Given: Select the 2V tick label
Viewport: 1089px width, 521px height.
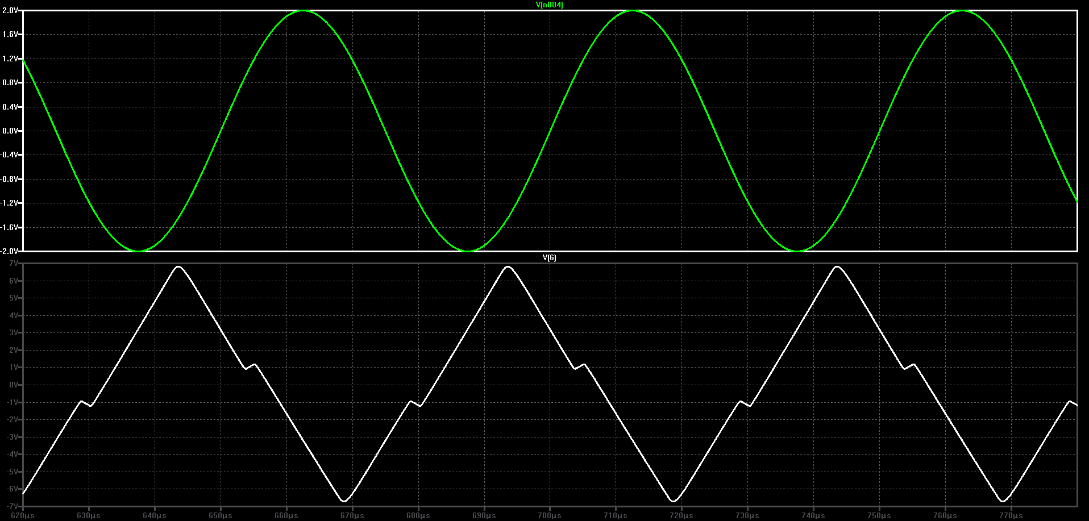Looking at the screenshot, I should coord(14,350).
